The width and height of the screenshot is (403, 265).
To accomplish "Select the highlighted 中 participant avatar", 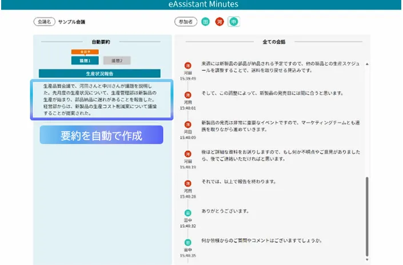I will pos(234,22).
